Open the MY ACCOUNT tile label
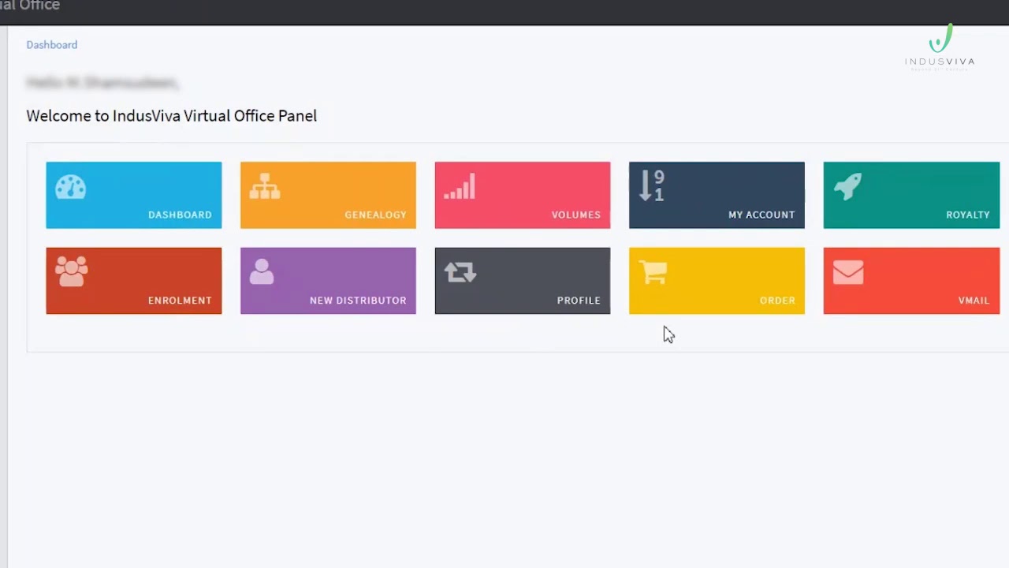 point(761,215)
